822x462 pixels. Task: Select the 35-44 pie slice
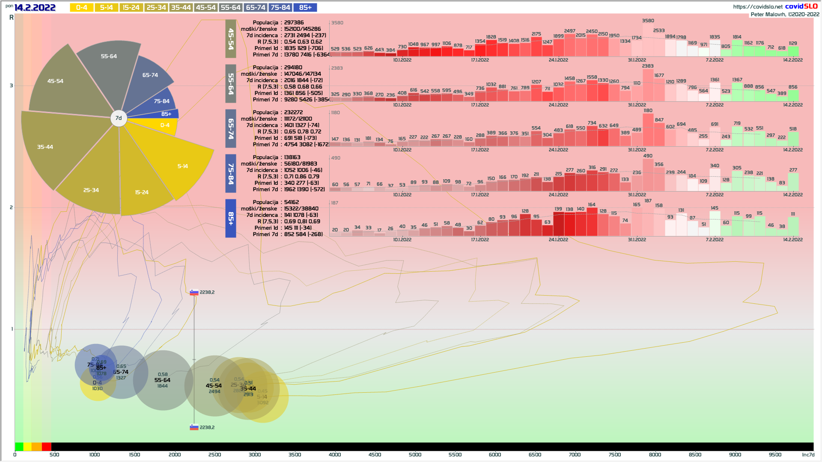tap(45, 147)
